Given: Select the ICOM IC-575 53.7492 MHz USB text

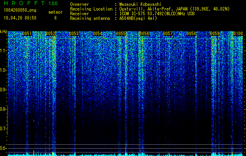Looking at the screenshot, I should (x=157, y=14).
